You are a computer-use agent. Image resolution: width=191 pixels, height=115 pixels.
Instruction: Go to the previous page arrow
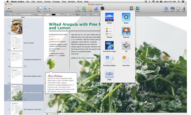point(53,114)
